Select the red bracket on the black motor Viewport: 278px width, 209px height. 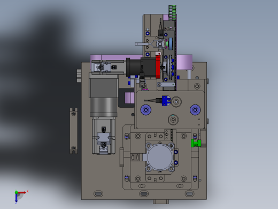(158, 67)
